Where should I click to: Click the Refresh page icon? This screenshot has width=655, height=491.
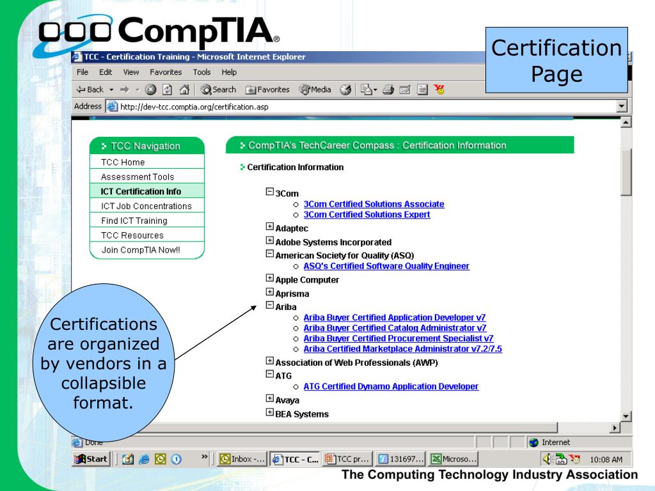(168, 90)
